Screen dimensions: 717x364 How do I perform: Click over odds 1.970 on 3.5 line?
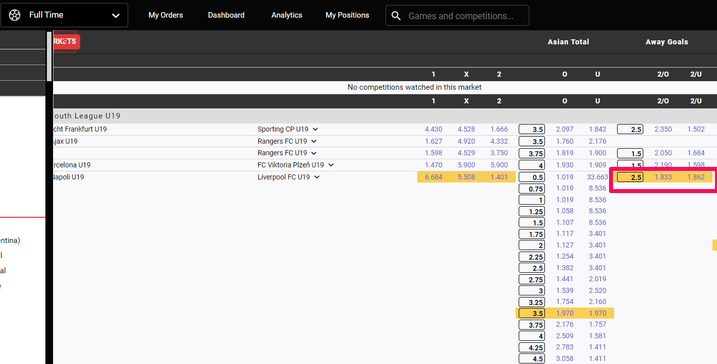click(x=565, y=313)
